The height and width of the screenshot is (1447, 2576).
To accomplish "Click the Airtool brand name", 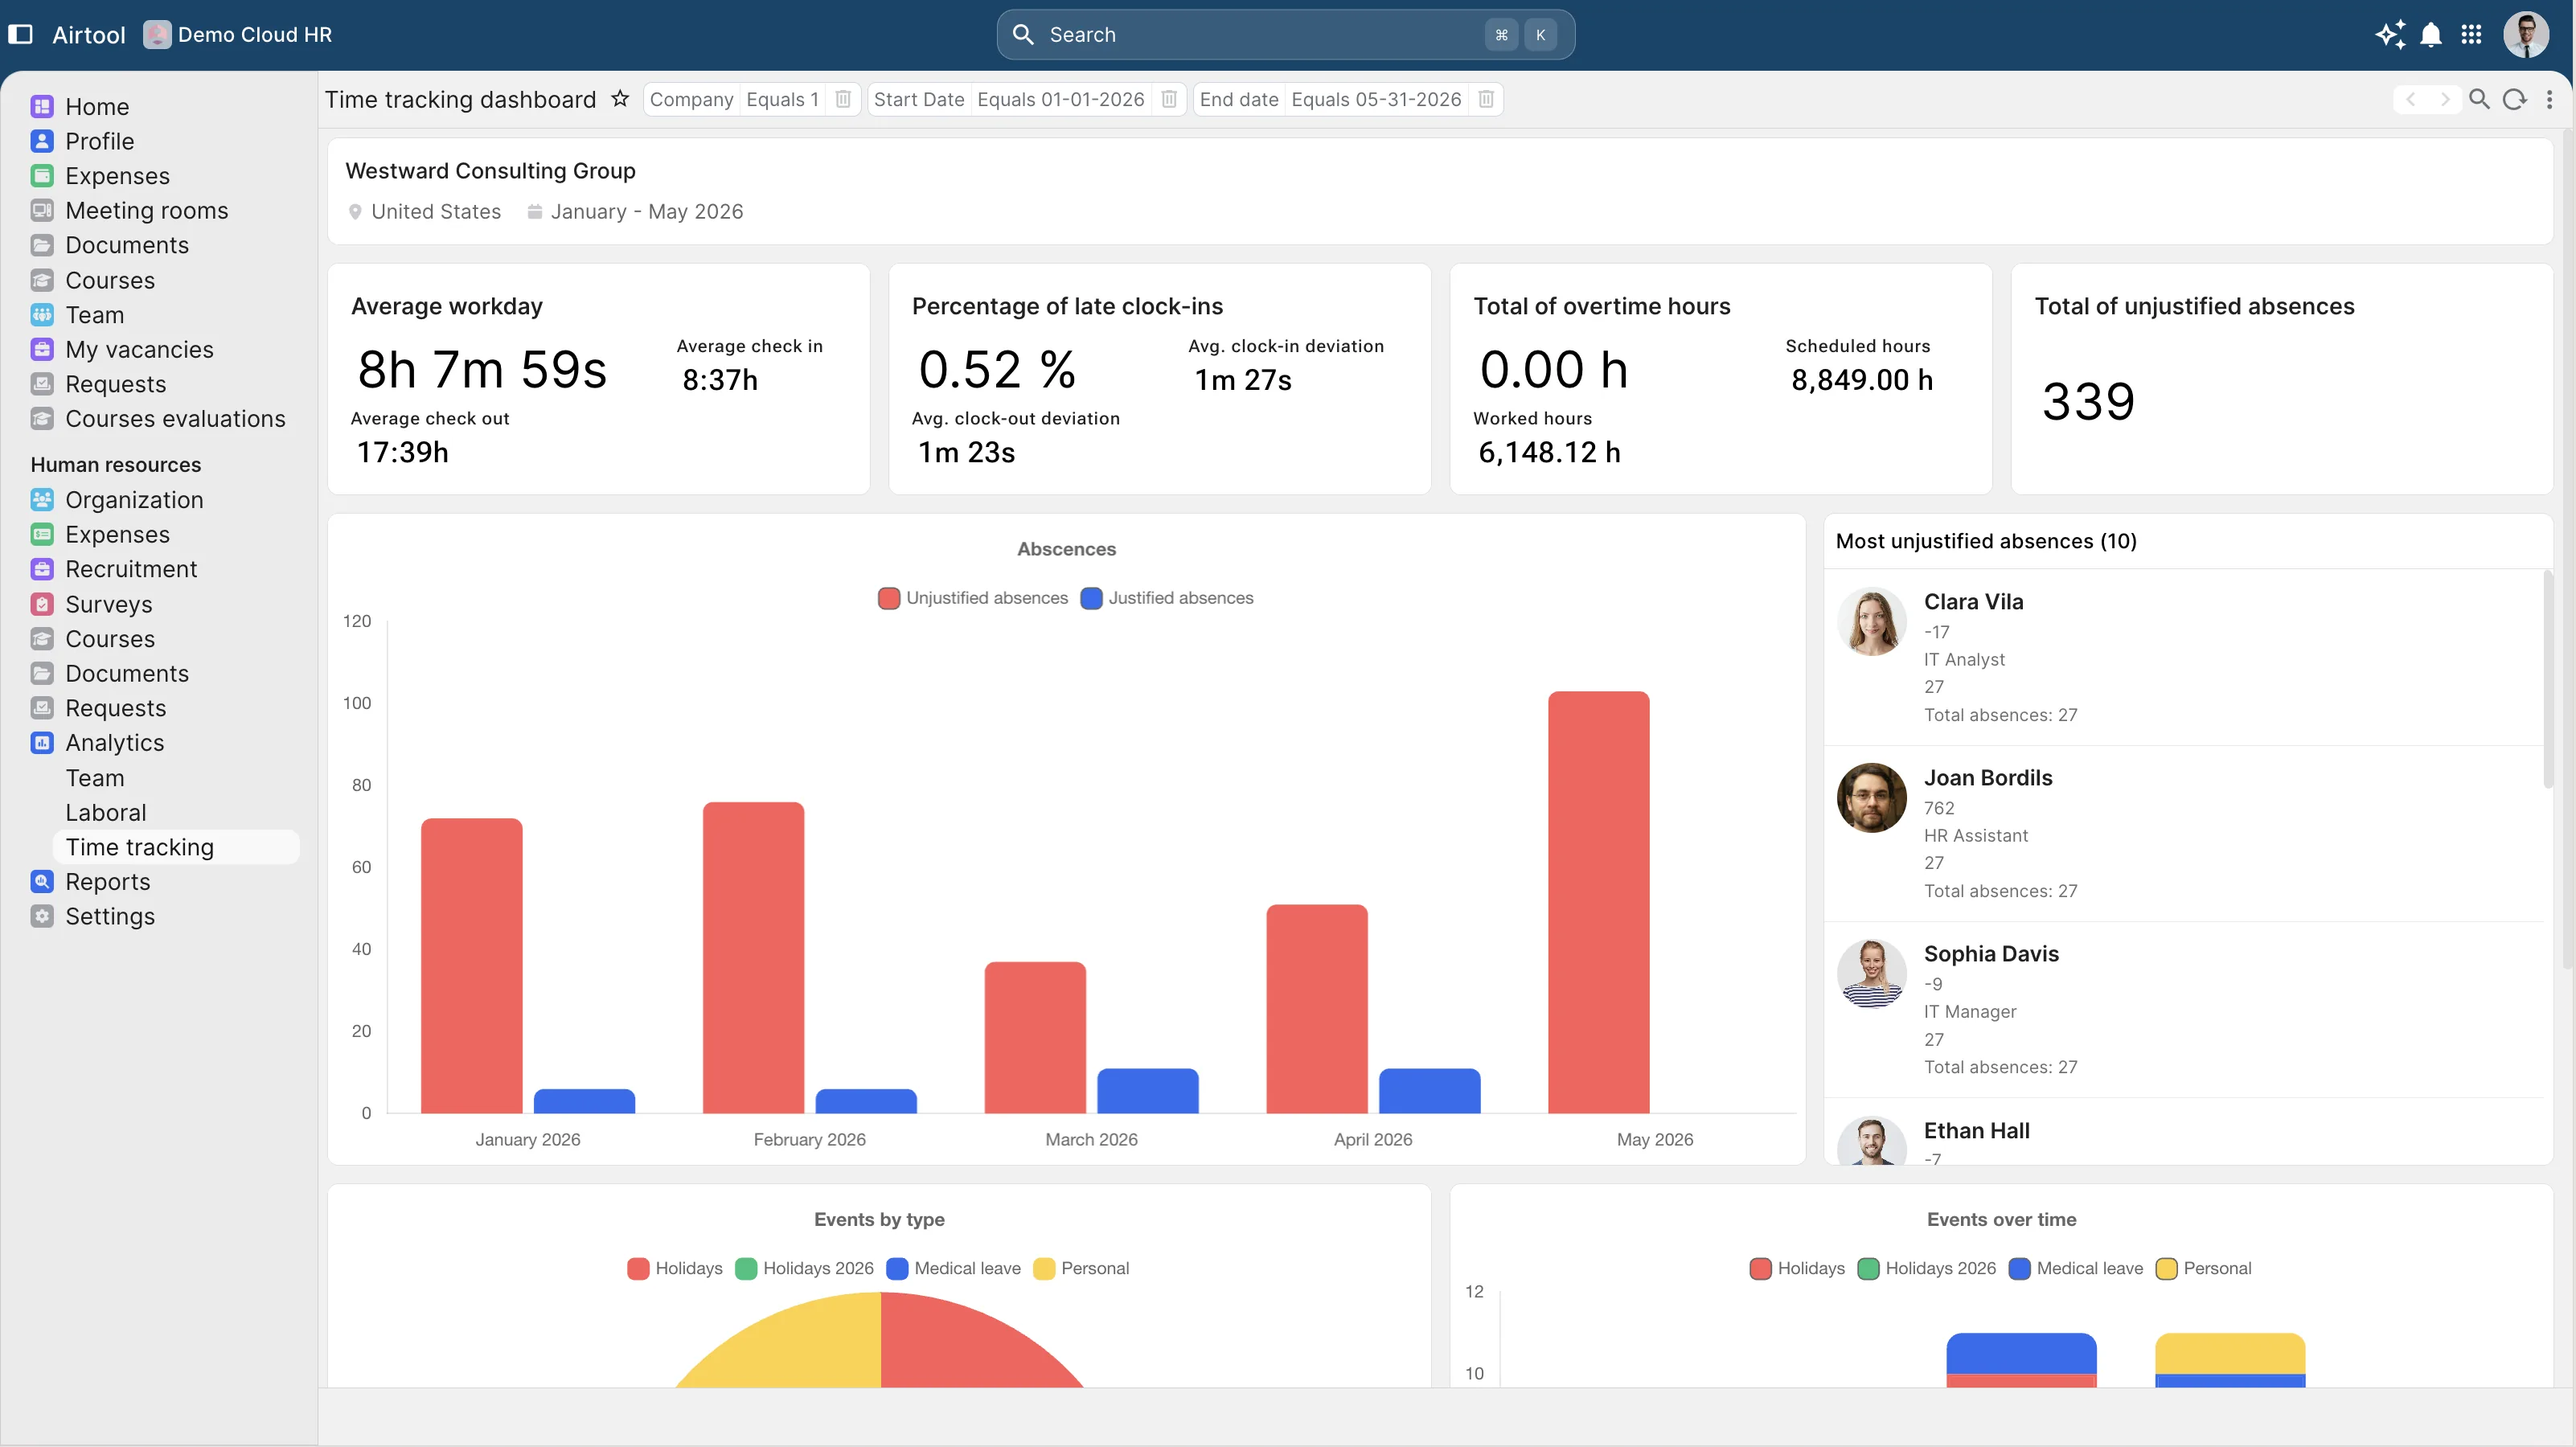I will click(89, 35).
